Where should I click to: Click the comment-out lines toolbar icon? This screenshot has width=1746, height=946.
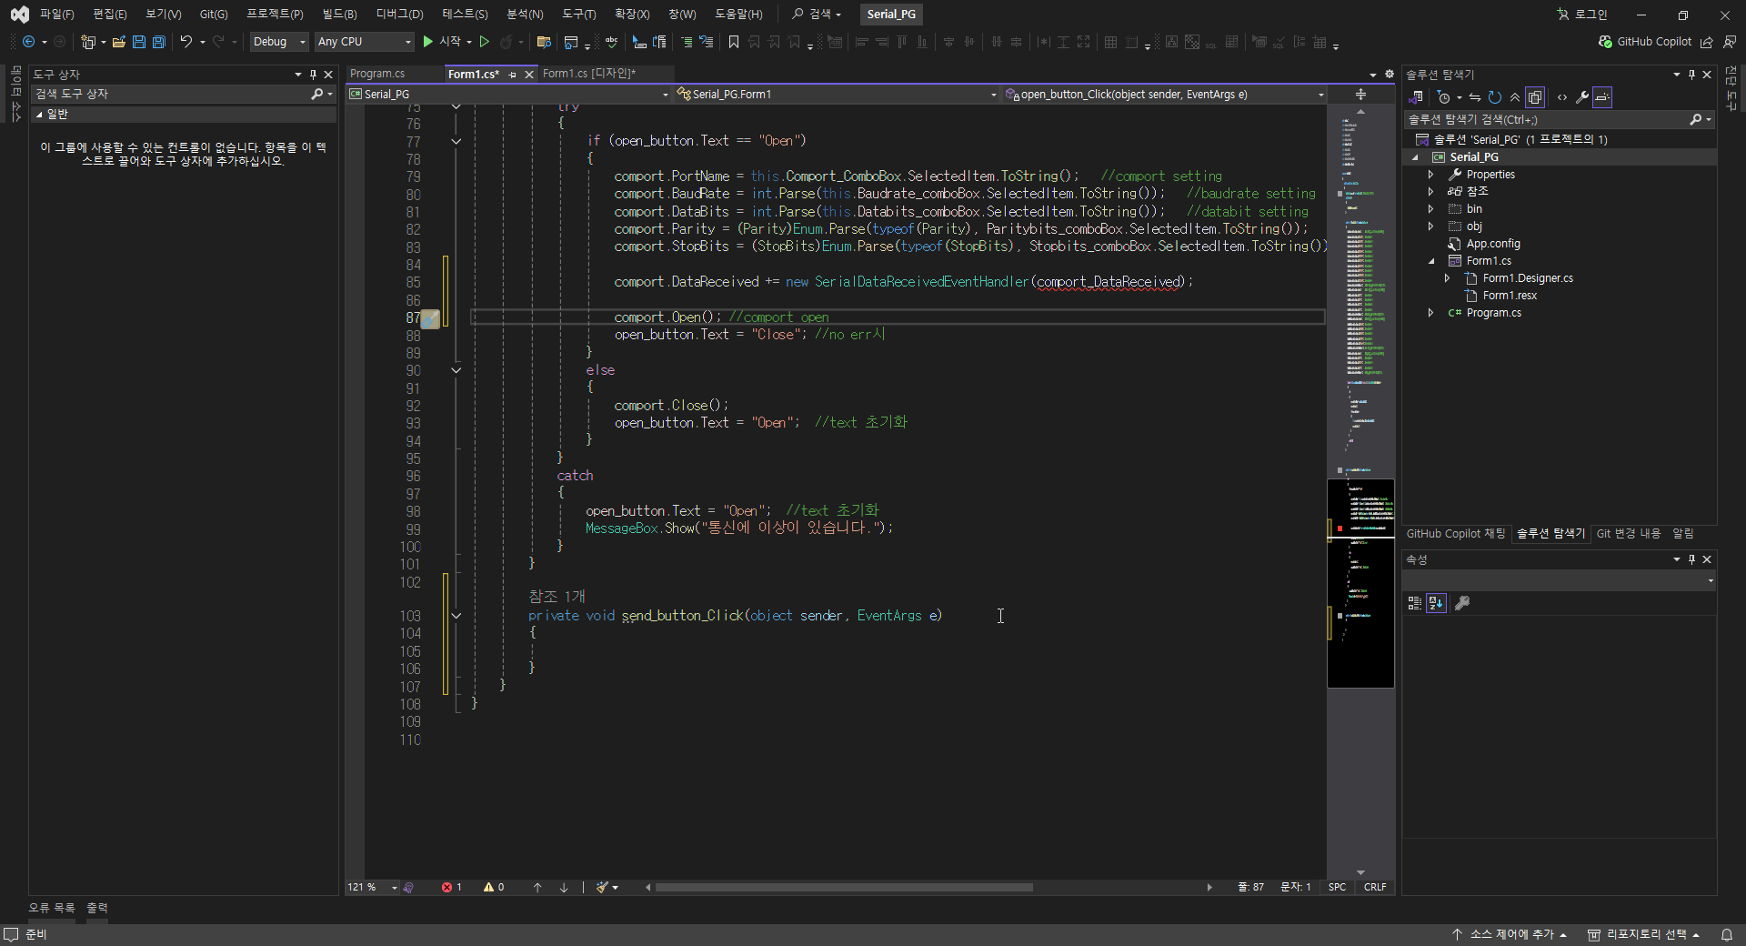click(x=687, y=42)
